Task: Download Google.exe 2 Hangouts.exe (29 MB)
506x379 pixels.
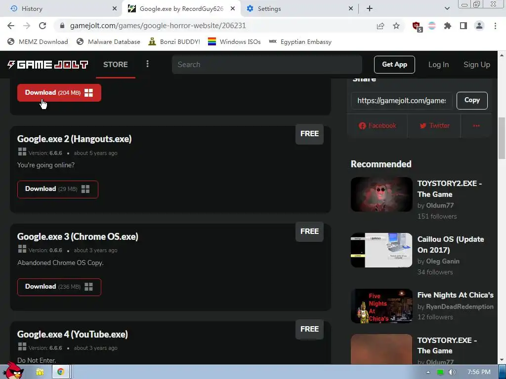Action: tap(58, 189)
